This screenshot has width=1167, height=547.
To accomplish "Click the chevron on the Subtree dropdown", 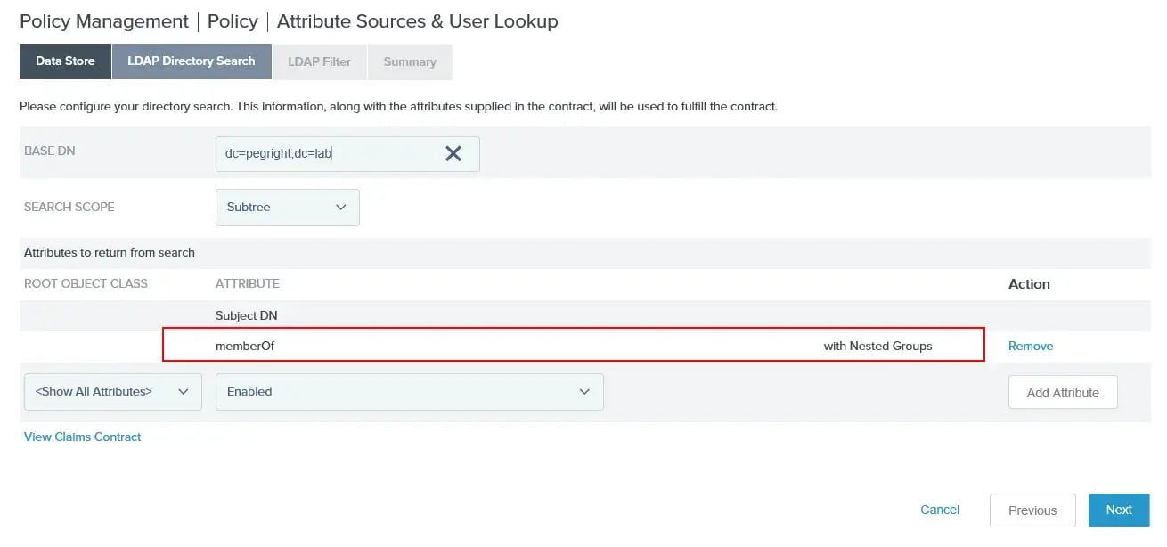I will click(341, 207).
